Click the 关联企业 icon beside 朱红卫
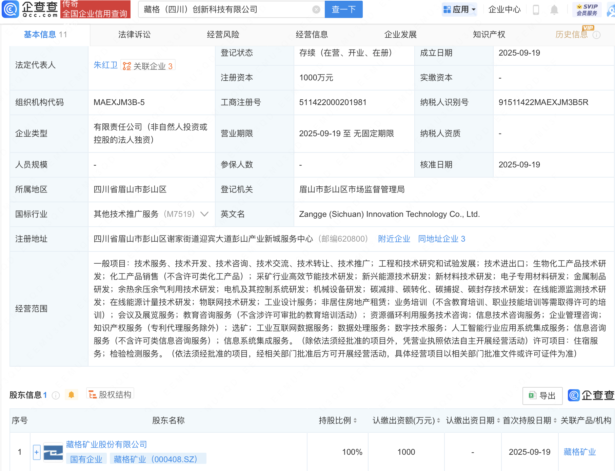This screenshot has width=615, height=471. (x=126, y=65)
